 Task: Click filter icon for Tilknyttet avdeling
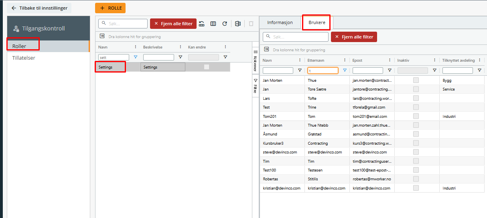click(479, 70)
